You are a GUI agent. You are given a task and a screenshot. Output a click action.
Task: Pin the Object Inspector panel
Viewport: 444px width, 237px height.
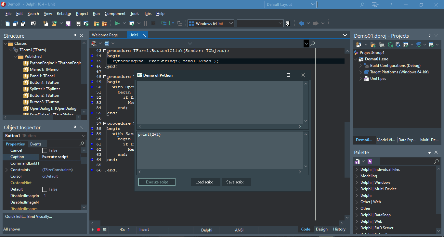tap(74, 127)
